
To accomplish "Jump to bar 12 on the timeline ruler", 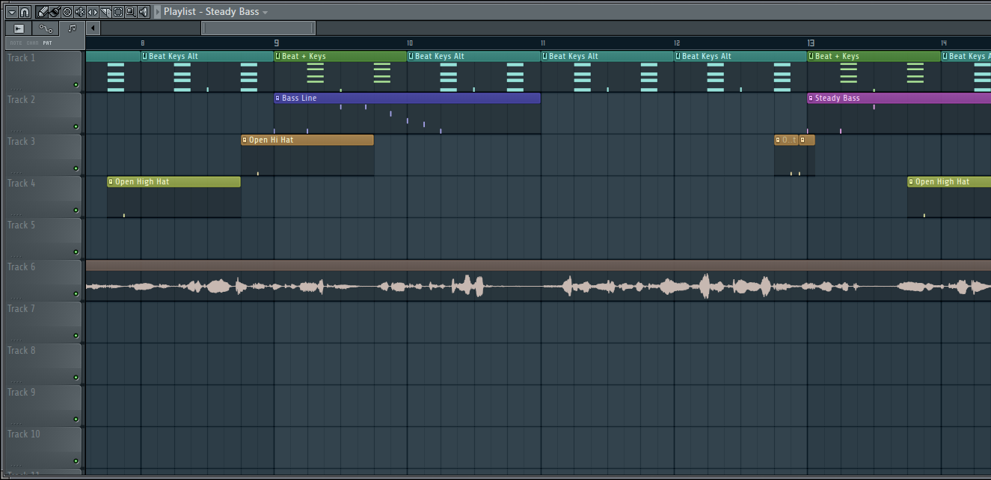I will [676, 43].
